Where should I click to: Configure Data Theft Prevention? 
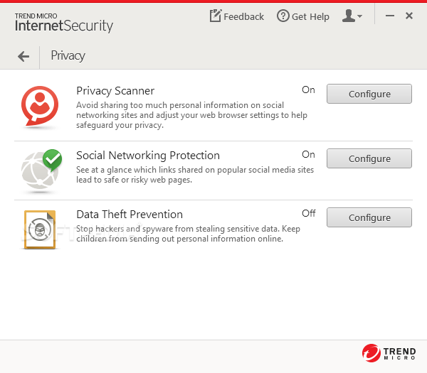pyautogui.click(x=369, y=217)
